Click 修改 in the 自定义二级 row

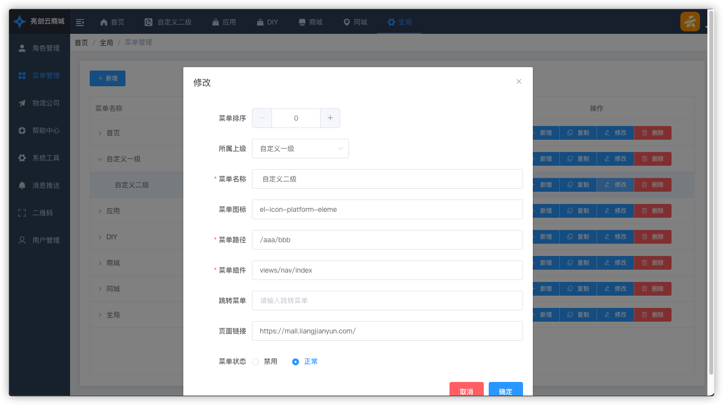[616, 185]
